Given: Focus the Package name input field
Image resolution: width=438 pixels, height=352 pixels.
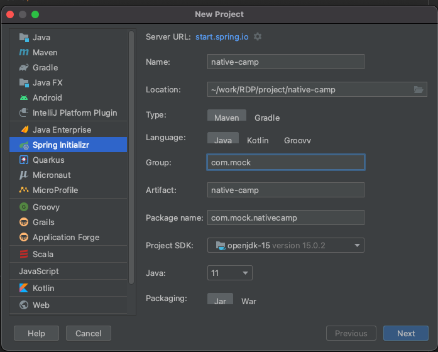Looking at the screenshot, I should (286, 217).
